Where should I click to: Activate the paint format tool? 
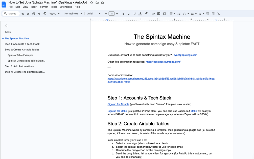(45, 14)
